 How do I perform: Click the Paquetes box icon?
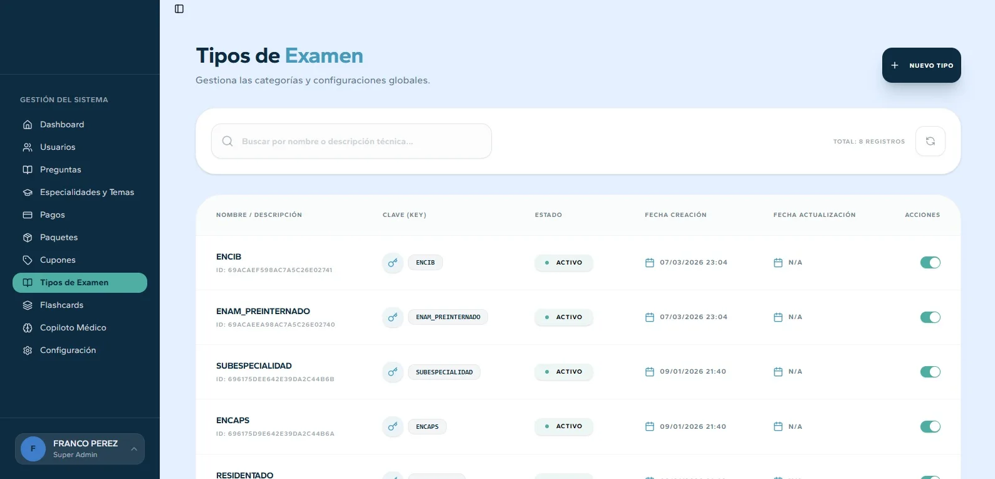(28, 237)
